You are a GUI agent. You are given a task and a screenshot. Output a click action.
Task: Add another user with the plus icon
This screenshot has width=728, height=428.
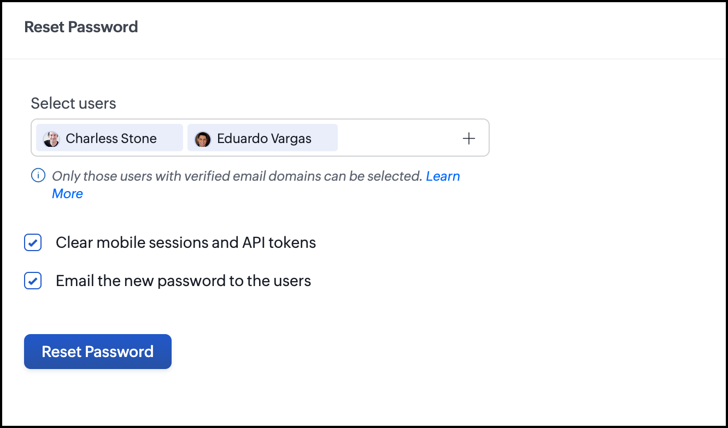click(x=468, y=139)
